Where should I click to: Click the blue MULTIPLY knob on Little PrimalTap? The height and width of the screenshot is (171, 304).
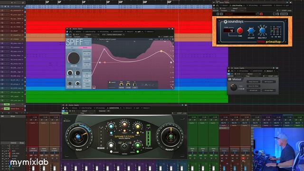(262, 30)
